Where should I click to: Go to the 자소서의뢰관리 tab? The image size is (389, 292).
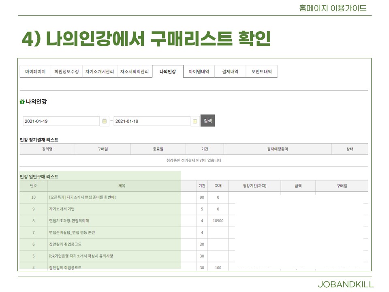click(135, 72)
